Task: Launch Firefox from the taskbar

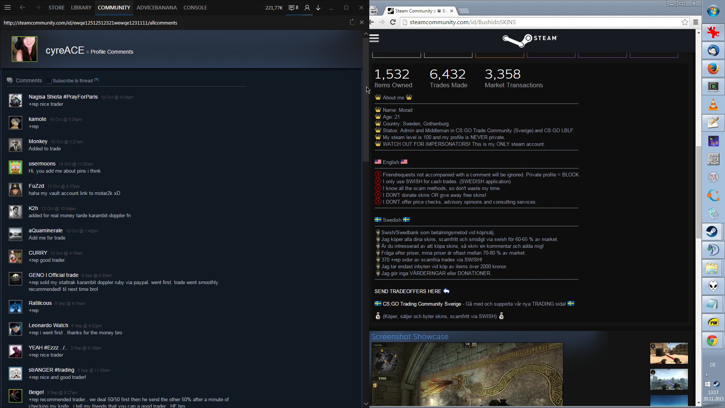Action: click(713, 69)
